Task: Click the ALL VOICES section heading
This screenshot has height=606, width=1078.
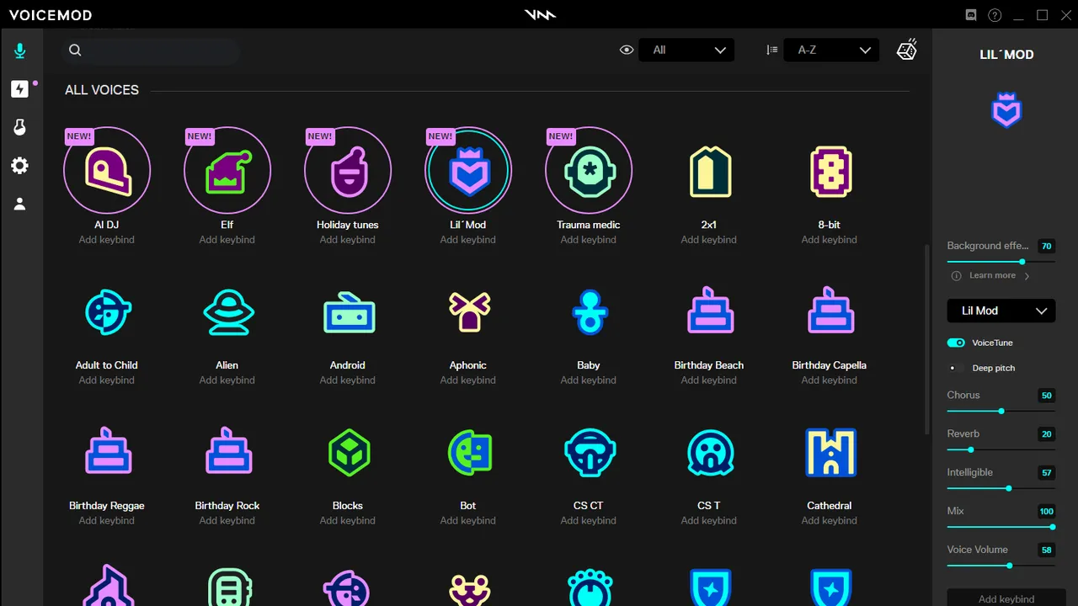Action: [x=102, y=90]
